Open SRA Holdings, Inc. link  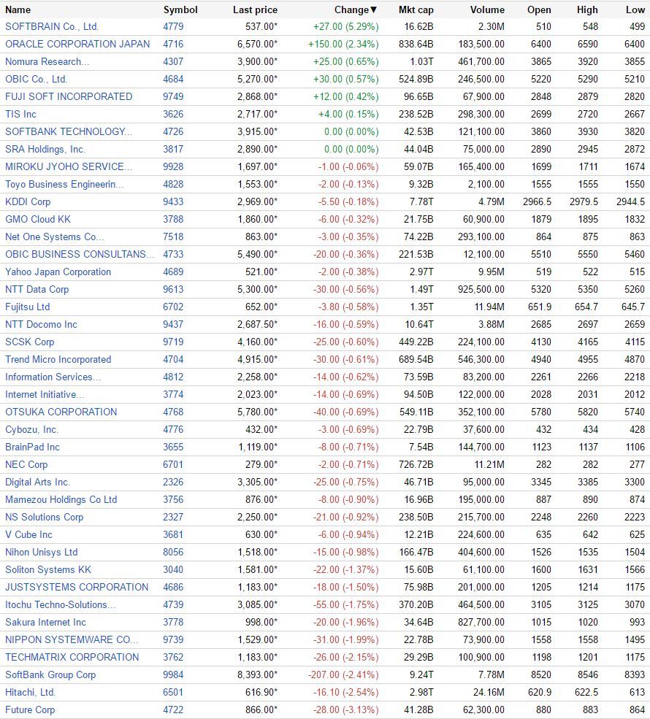(45, 149)
